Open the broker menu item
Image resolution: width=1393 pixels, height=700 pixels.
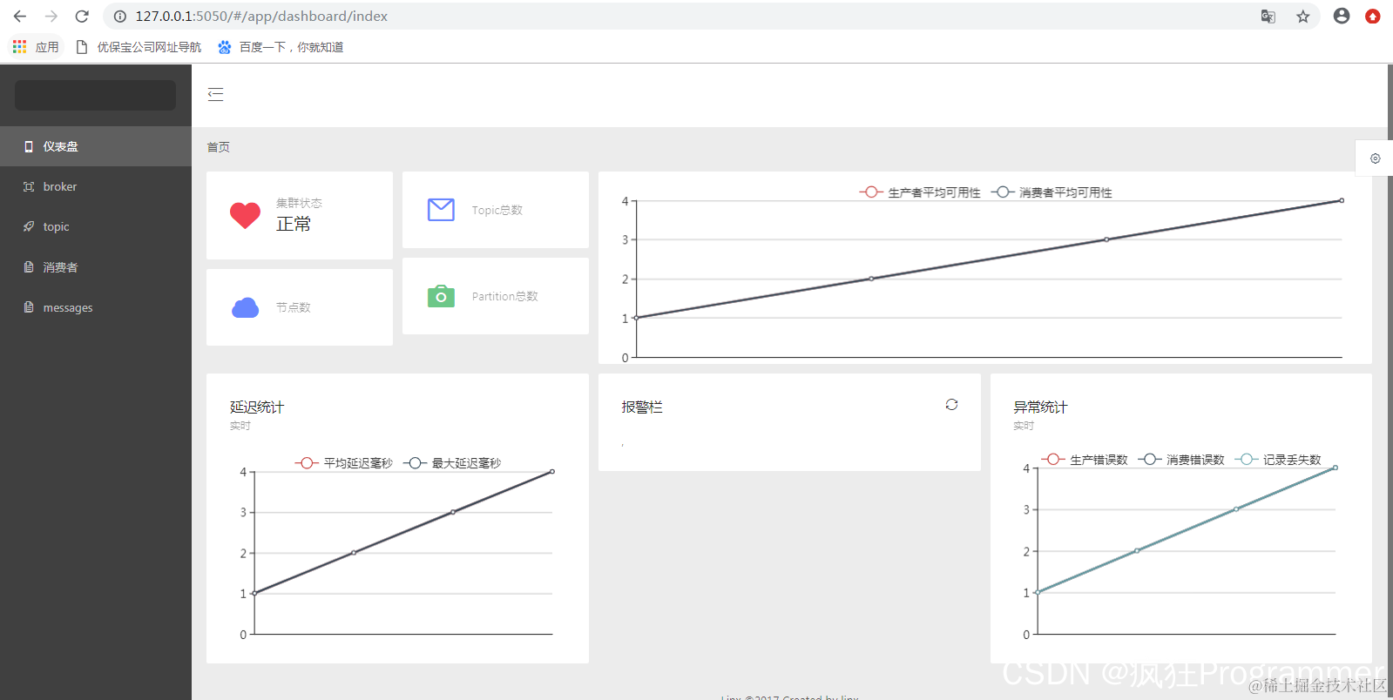[x=96, y=186]
